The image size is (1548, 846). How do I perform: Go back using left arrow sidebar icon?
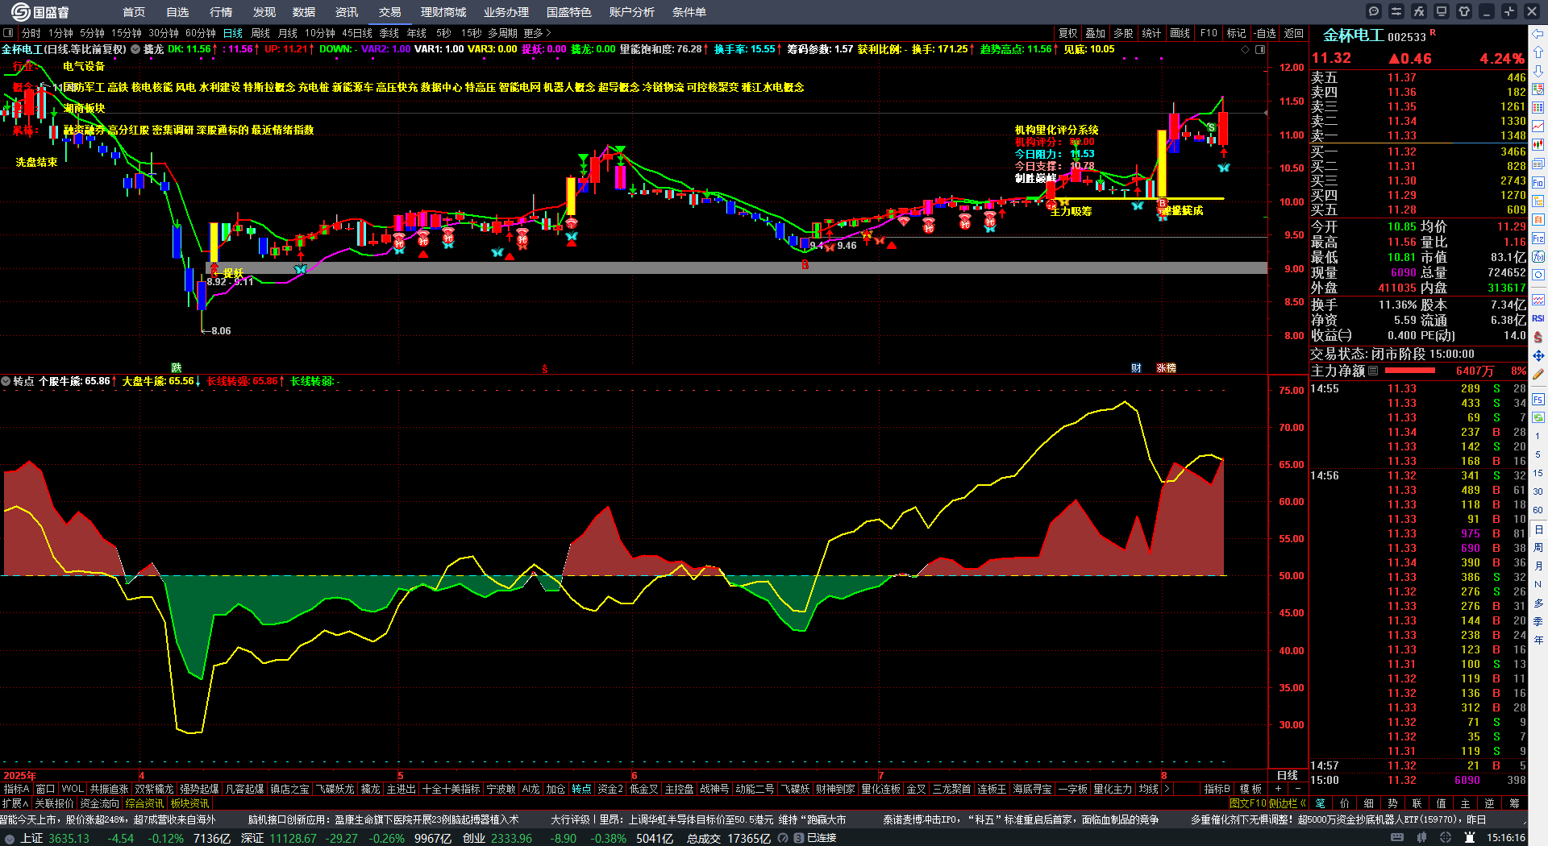pos(1538,34)
